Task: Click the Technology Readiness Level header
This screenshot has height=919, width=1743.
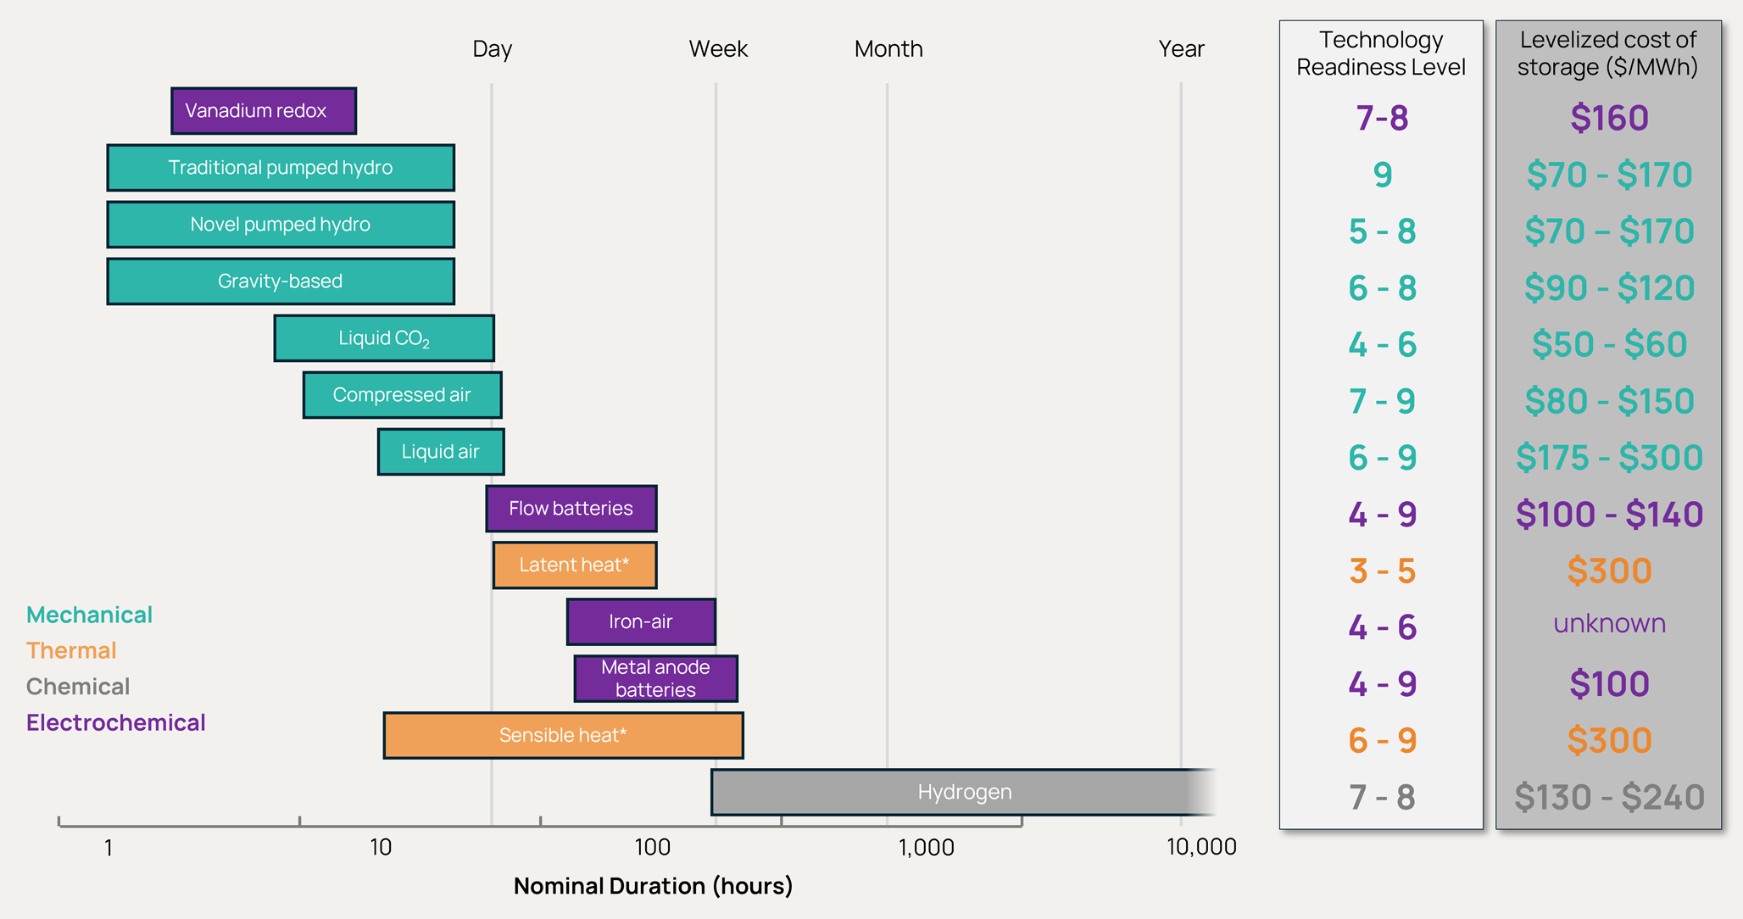Action: 1381,53
